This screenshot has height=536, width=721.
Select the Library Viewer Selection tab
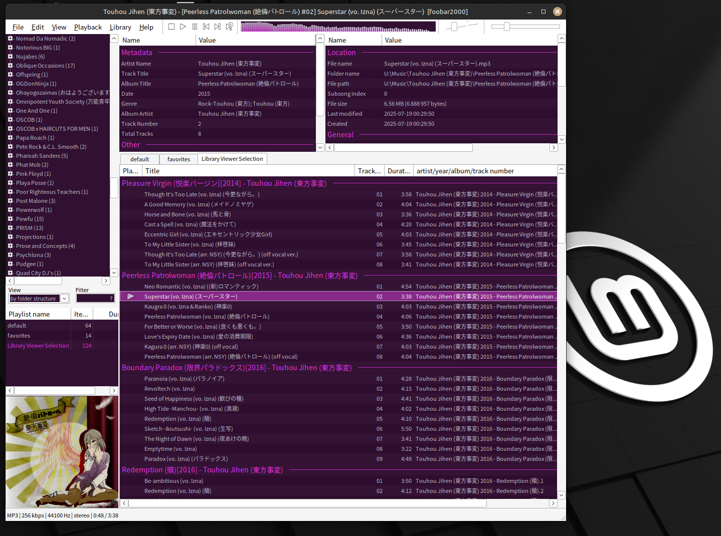(x=232, y=159)
